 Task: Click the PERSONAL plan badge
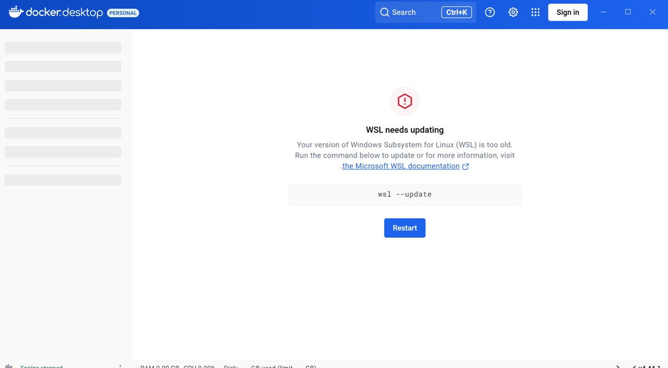pyautogui.click(x=122, y=13)
